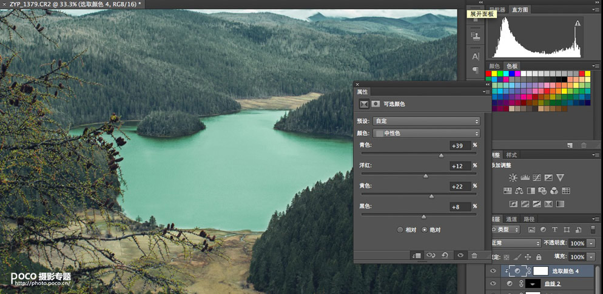Screen dimensions: 603x294
Task: Hide the 曲线 2 layer
Action: point(493,284)
